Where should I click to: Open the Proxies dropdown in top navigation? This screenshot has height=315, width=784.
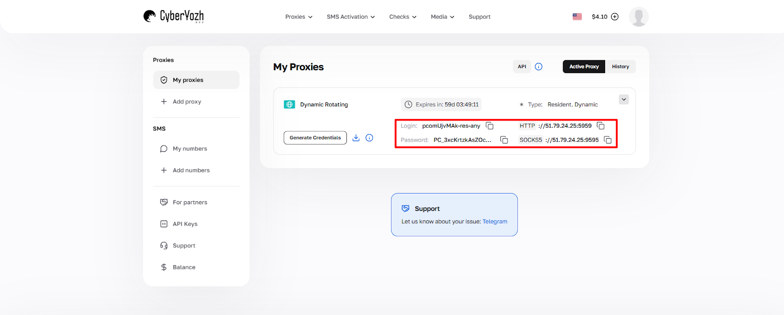[298, 17]
